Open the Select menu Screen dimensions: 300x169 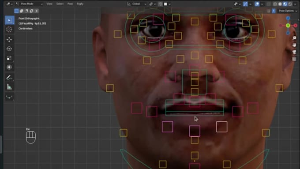pos(60,4)
